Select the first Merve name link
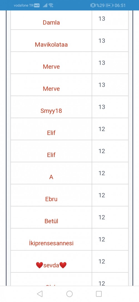The height and width of the screenshot is (302, 139). click(x=51, y=67)
